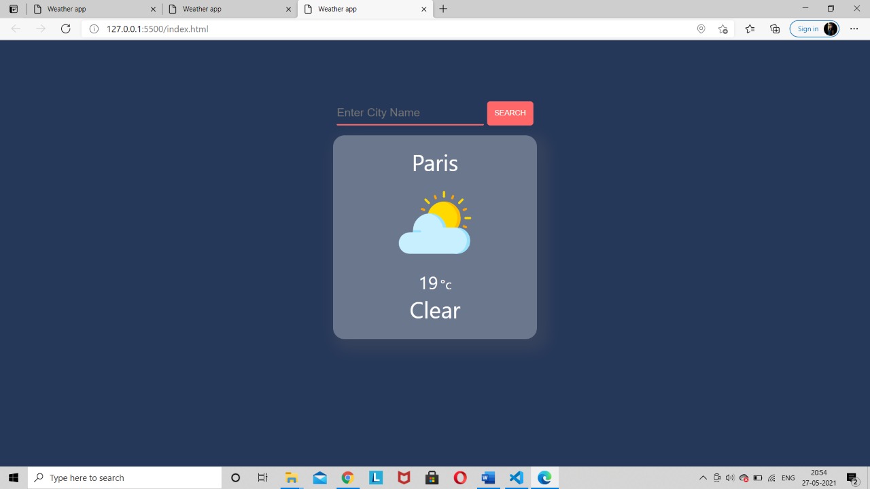This screenshot has width=870, height=489.
Task: Open McAfee from the taskbar
Action: click(404, 477)
